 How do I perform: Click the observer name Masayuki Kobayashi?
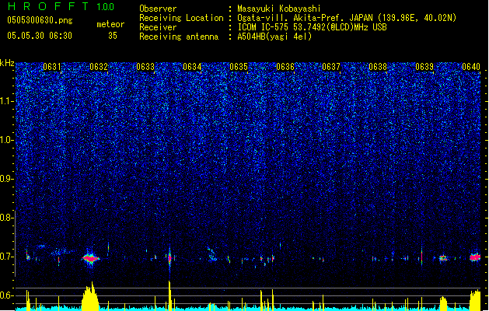coord(279,9)
